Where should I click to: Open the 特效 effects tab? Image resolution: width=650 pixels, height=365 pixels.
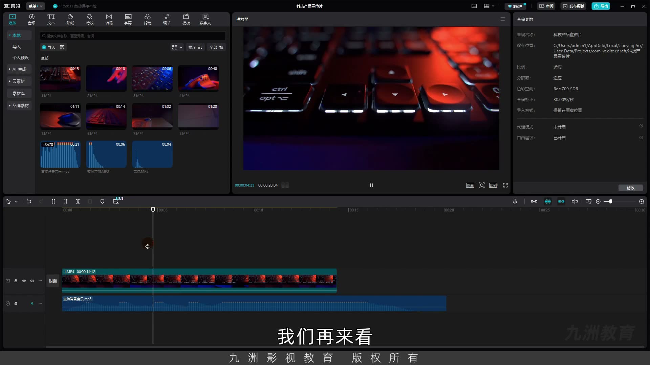point(90,19)
